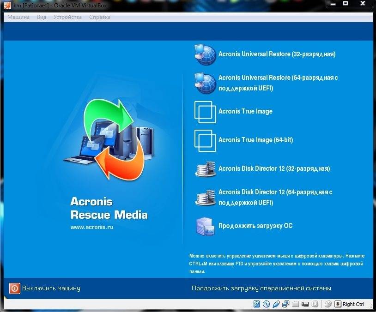
Task: Click the globe icon for Universal Restore 32-разрядная
Action: pyautogui.click(x=205, y=54)
